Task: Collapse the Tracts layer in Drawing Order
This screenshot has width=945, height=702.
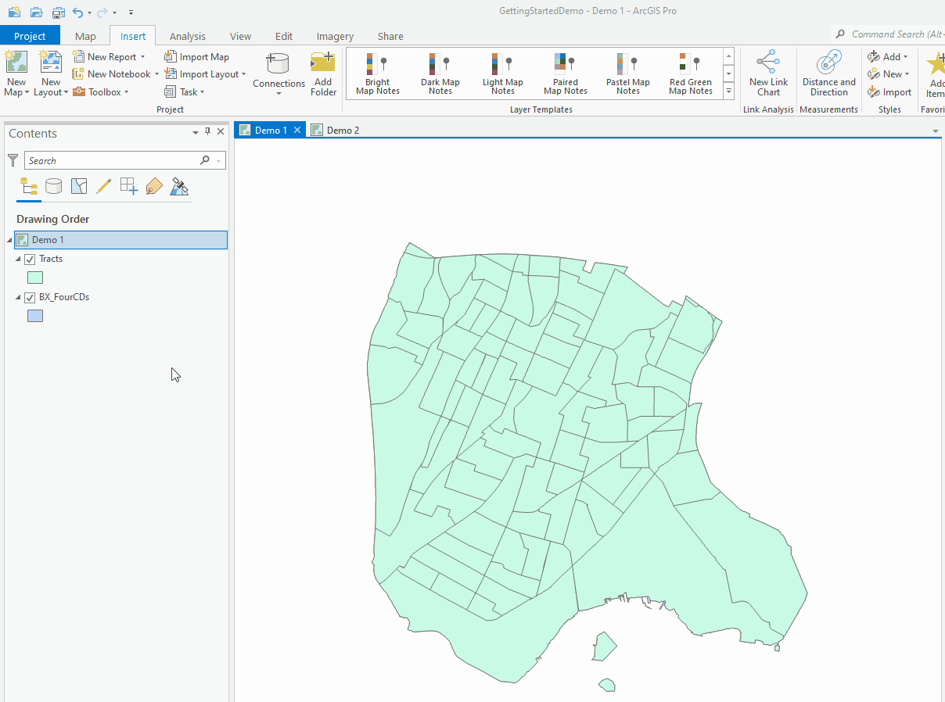Action: coord(17,259)
